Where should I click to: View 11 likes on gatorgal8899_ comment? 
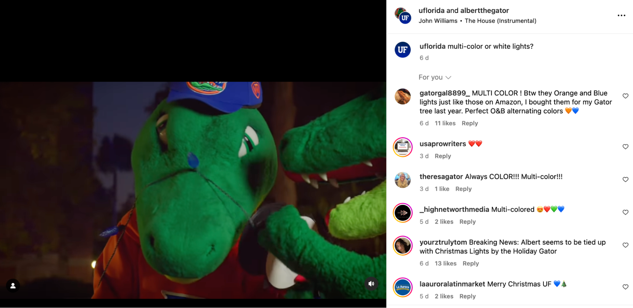click(445, 123)
